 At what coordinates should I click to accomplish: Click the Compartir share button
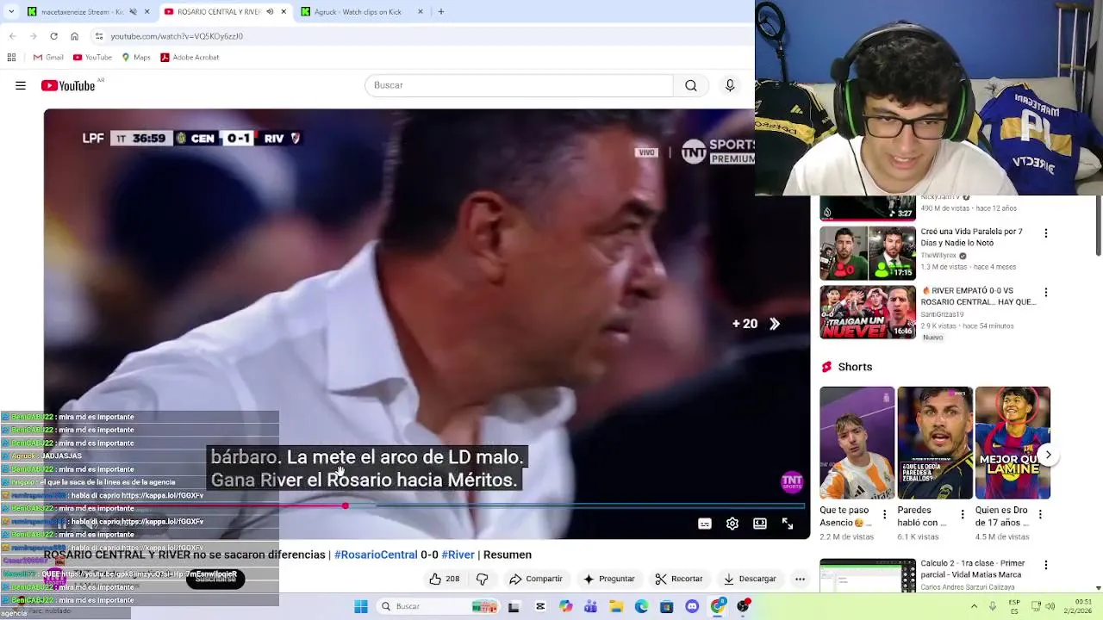(x=536, y=579)
